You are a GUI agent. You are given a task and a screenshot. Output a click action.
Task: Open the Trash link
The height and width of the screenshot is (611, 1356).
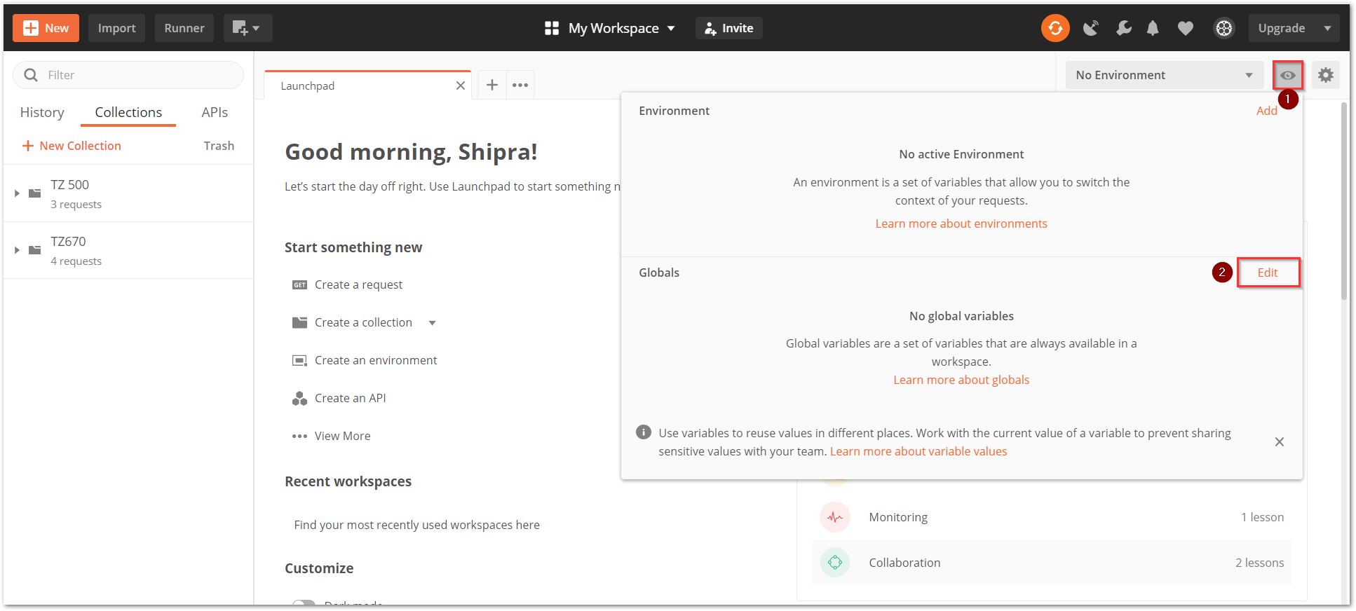(219, 146)
